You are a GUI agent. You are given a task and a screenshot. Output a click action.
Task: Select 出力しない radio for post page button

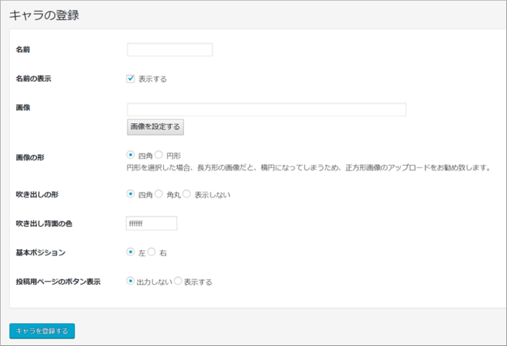[x=130, y=281]
